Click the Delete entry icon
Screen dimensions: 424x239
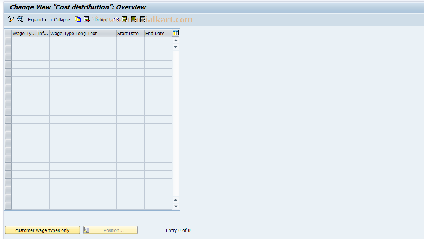pyautogui.click(x=87, y=19)
